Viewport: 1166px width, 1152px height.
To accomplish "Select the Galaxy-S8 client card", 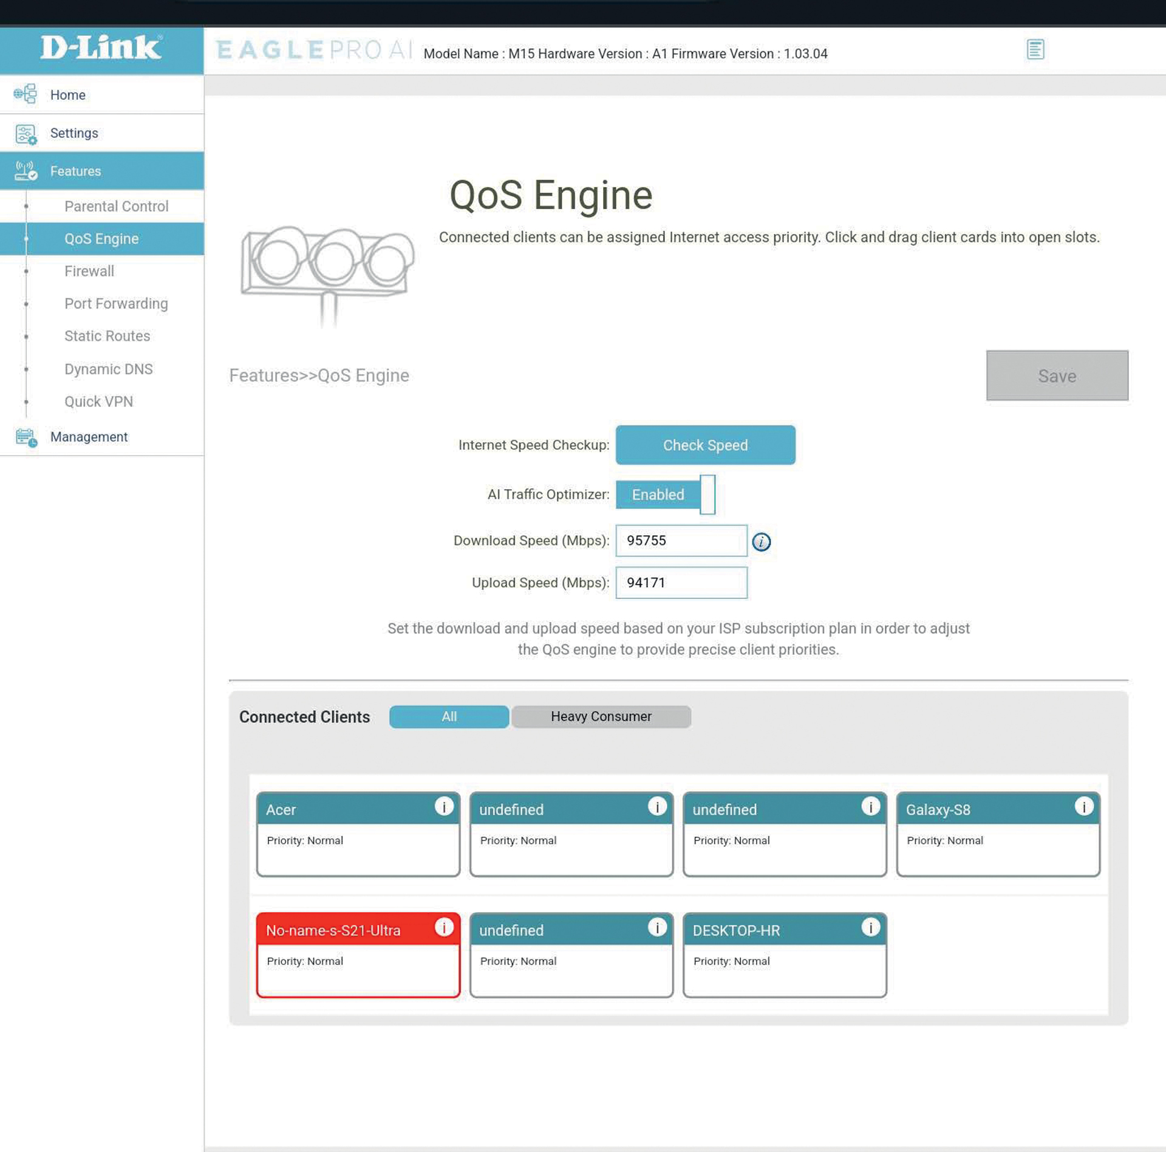I will tap(998, 834).
